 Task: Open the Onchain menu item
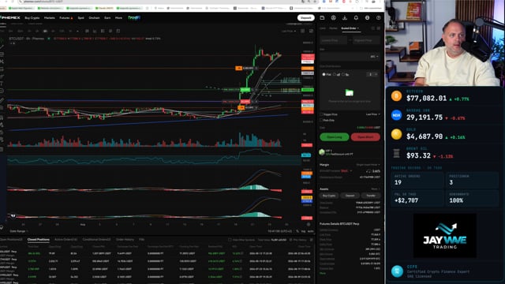coord(94,18)
